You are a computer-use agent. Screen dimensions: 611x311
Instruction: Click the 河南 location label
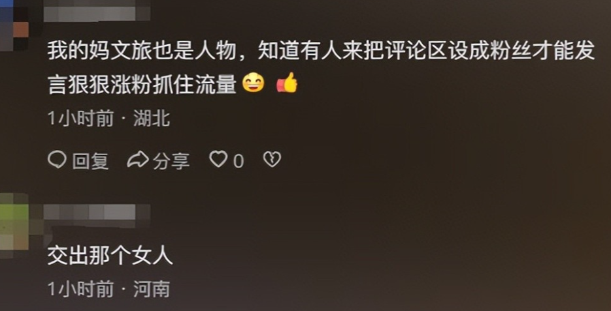click(x=152, y=289)
